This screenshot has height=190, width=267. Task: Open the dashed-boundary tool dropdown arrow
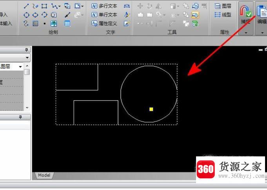pyautogui.click(x=82, y=7)
